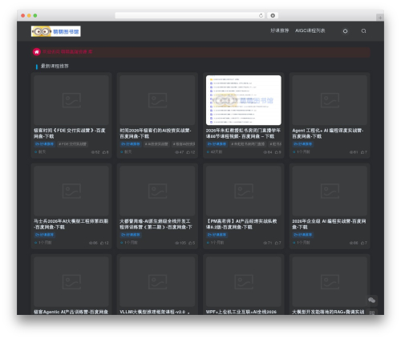Open the 2026年企业级 AI 编程实战营 title
Screen dimensions: 401x339
[x=329, y=224]
